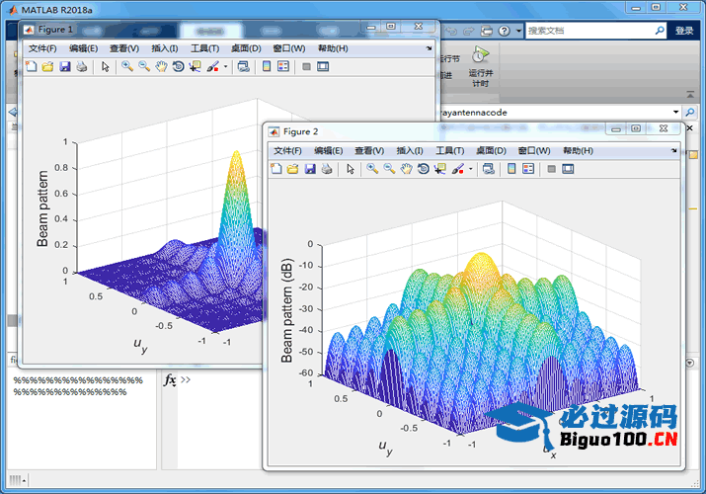Toggle the Edit Plot arrow in Figure 1
This screenshot has height=494, width=706.
[106, 67]
